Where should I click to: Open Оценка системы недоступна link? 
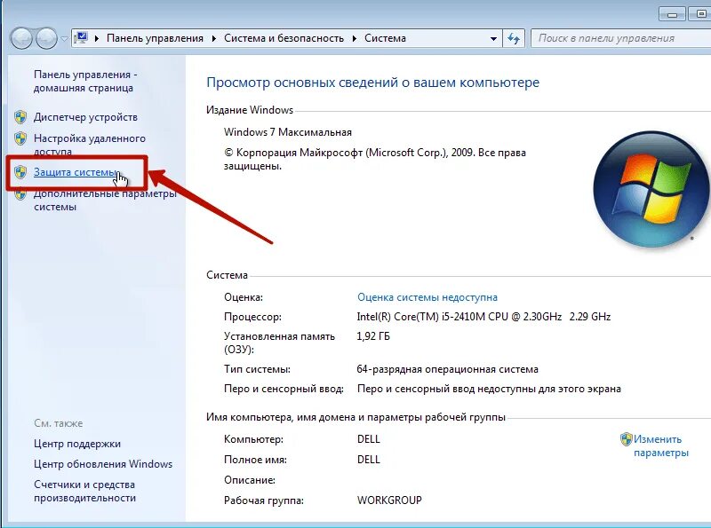pyautogui.click(x=427, y=297)
